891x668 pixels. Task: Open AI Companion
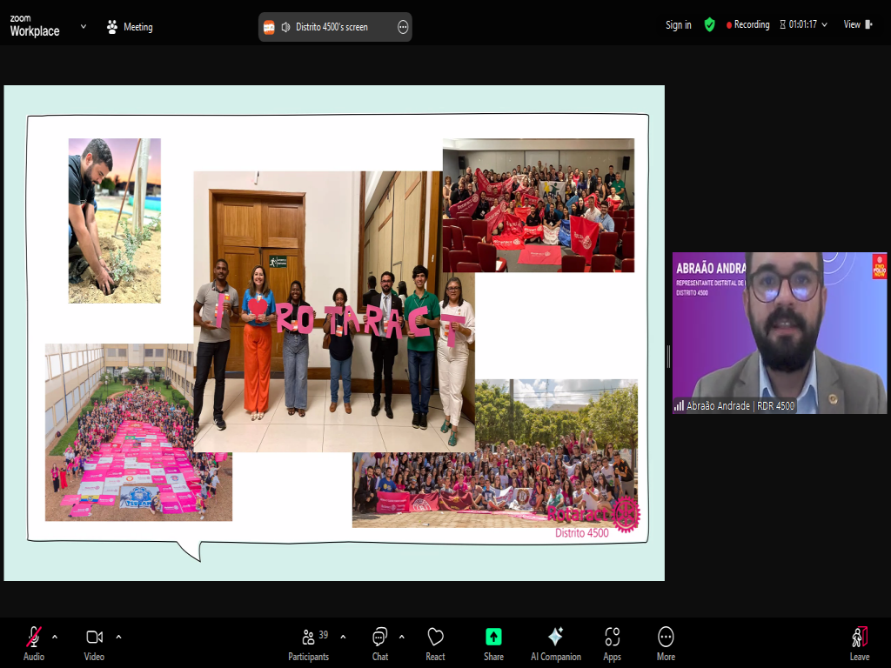[x=555, y=642]
